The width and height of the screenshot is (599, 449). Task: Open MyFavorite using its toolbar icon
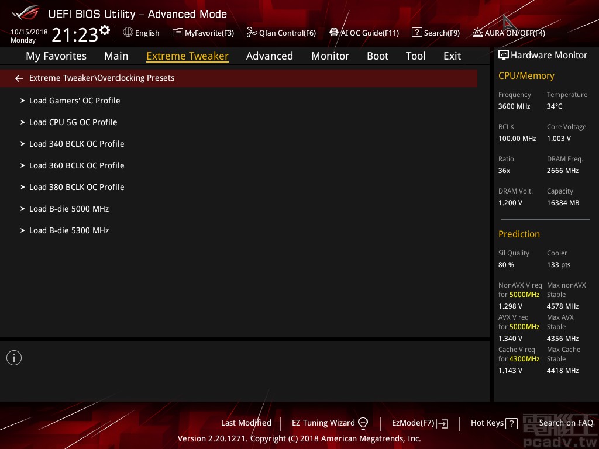click(x=177, y=33)
